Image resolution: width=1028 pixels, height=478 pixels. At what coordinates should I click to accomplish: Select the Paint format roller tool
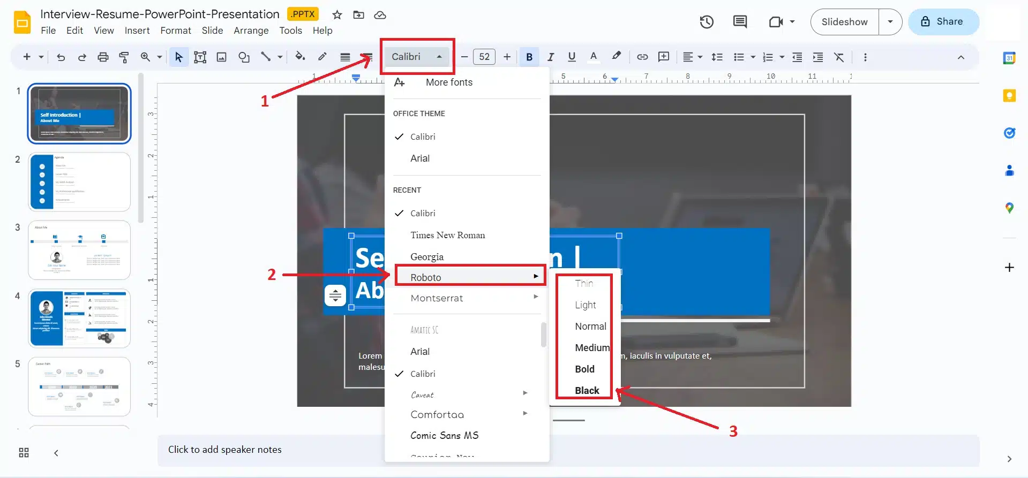[x=124, y=57]
